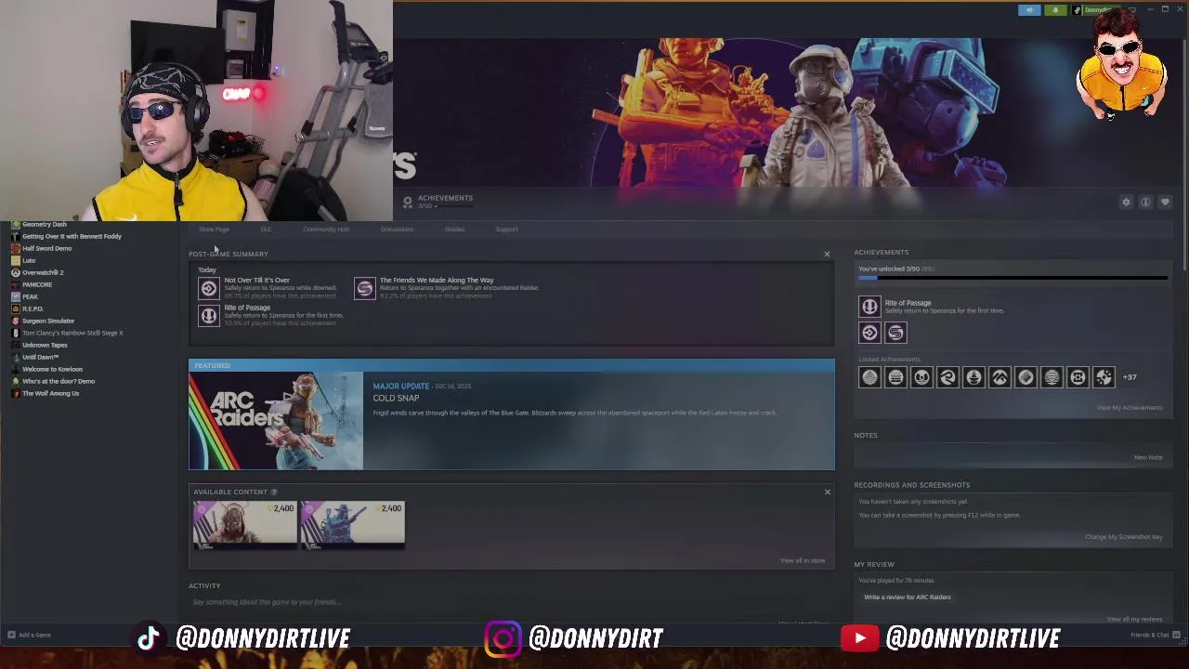Image resolution: width=1189 pixels, height=669 pixels.
Task: Add game to favorites with heart icon
Action: 1165,202
